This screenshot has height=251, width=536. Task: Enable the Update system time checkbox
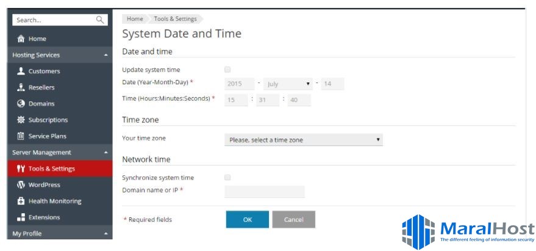point(227,70)
